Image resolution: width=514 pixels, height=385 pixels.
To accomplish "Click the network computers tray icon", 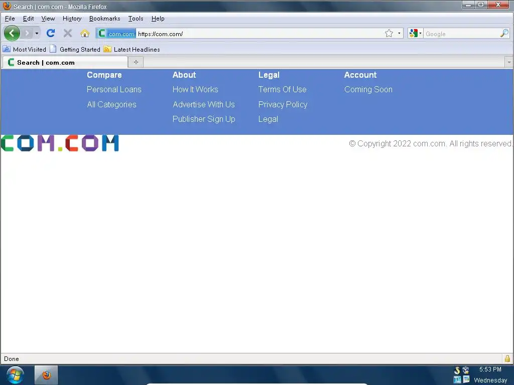I will (x=466, y=370).
